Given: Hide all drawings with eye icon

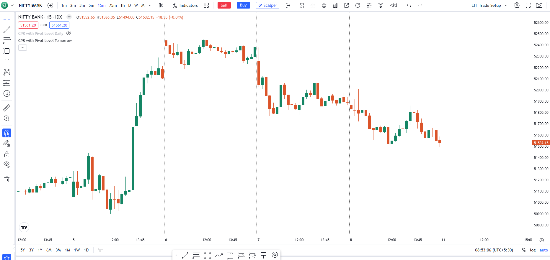Looking at the screenshot, I should [7, 165].
